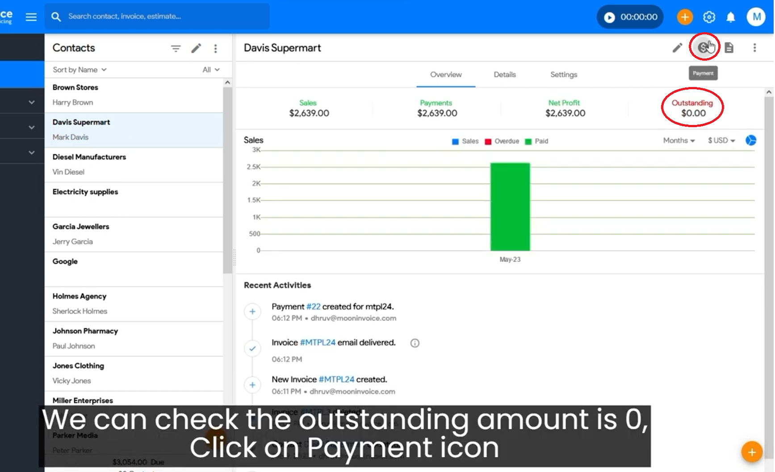Screen dimensions: 775x472
Task: Click the edit pencil beside Davis Supermart
Action: point(677,48)
